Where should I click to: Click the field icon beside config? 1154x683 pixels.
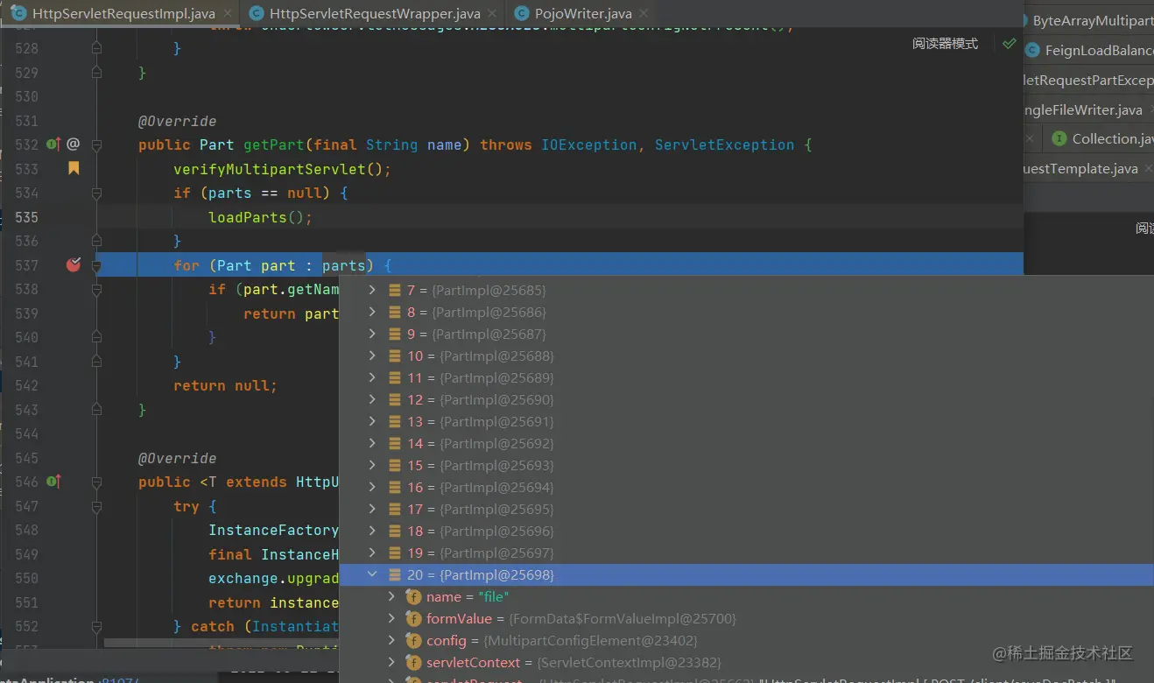414,640
